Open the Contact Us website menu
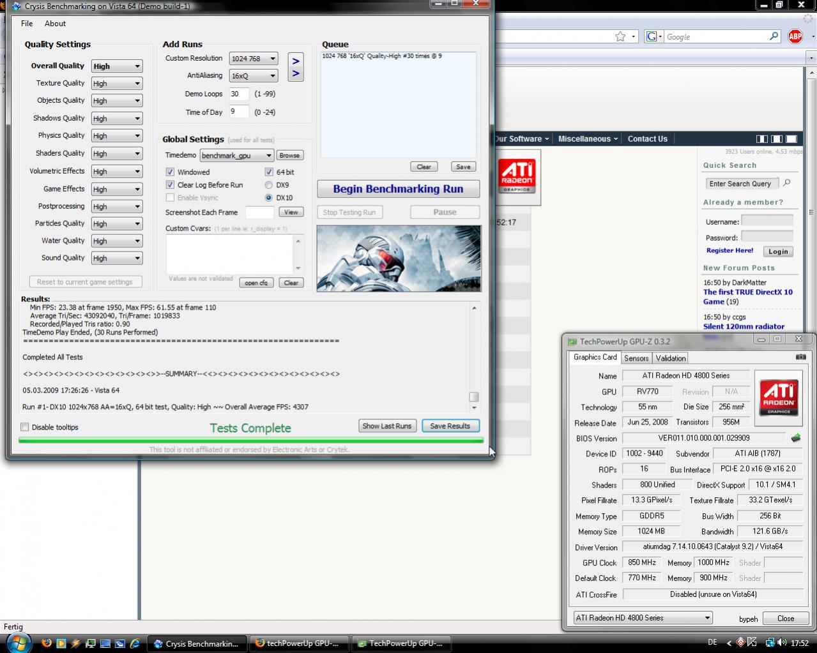 pos(647,139)
